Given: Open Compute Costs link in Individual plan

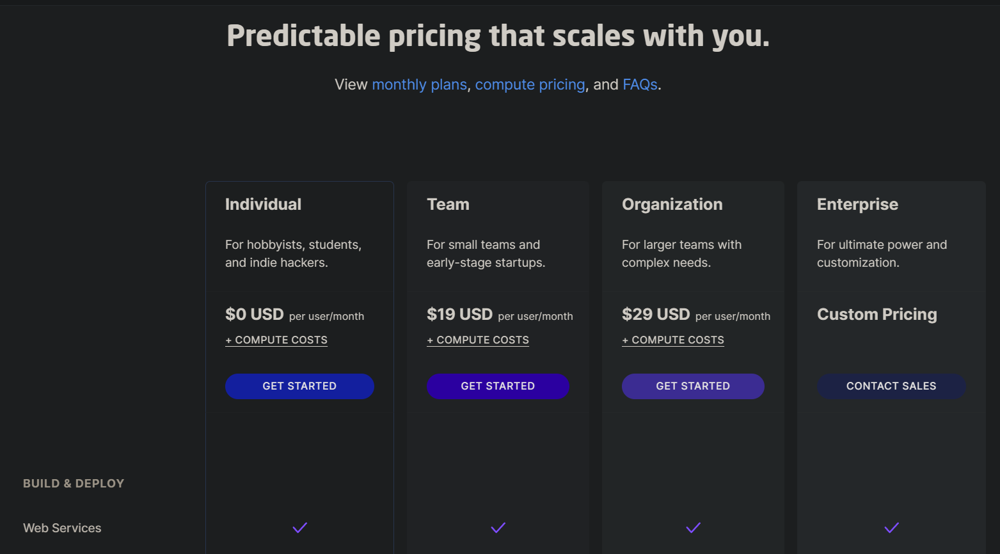Looking at the screenshot, I should [x=276, y=340].
